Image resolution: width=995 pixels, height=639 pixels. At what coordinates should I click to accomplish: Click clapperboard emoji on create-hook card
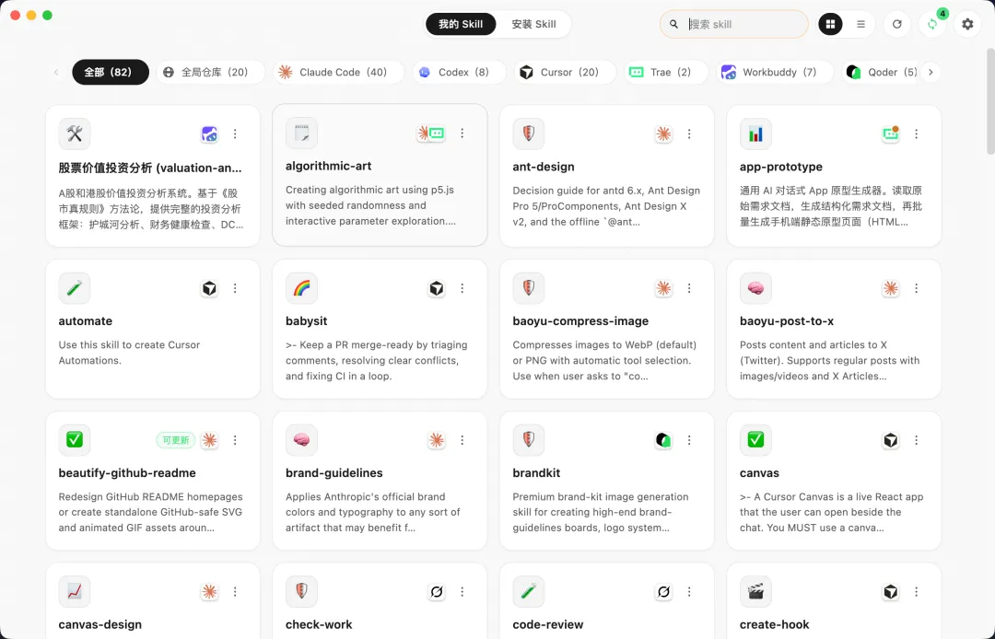pos(755,591)
